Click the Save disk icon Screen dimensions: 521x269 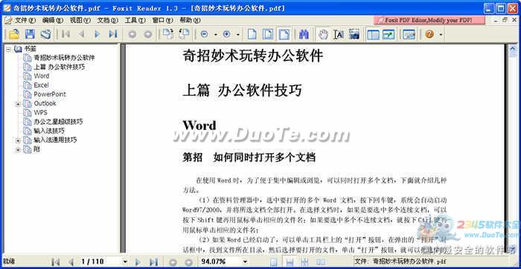tap(30, 34)
